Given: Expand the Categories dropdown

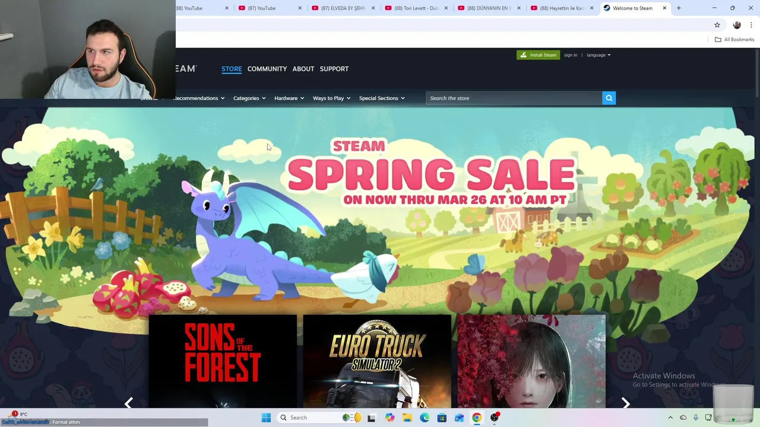Looking at the screenshot, I should coord(249,98).
